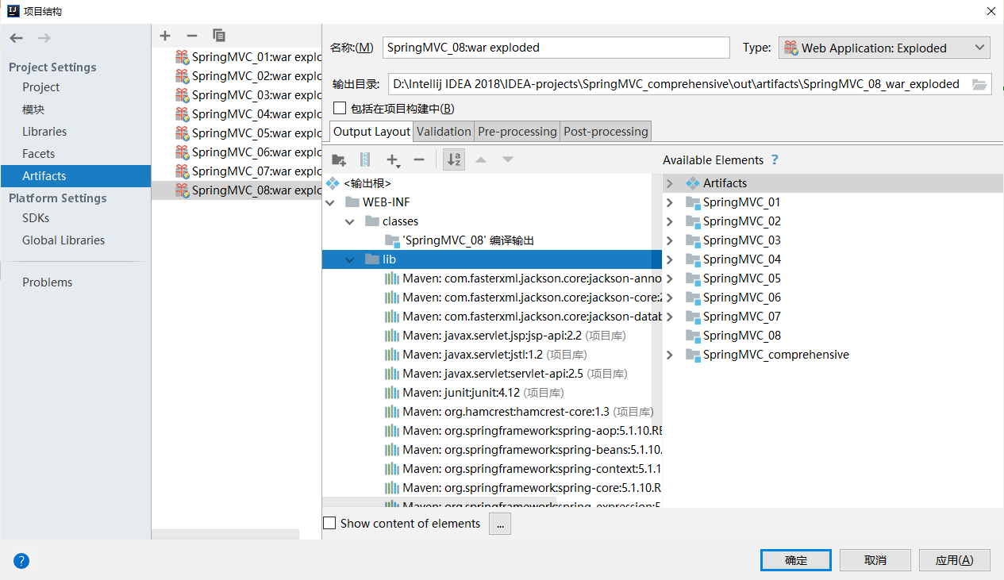Expand SpringMVC_04 in Available Elements
Viewport: 1004px width, 580px height.
point(670,259)
